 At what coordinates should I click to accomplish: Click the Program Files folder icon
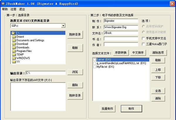14,51
